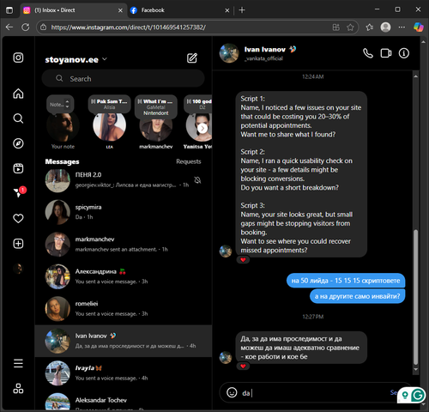The image size is (429, 412).
Task: Open emoji picker in message box
Action: pyautogui.click(x=232, y=392)
